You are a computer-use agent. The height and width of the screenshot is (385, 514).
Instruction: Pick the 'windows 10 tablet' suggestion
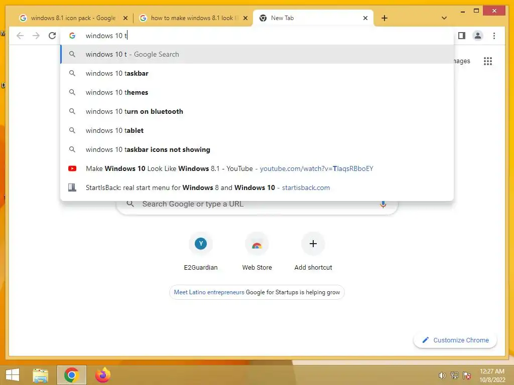[x=258, y=130]
